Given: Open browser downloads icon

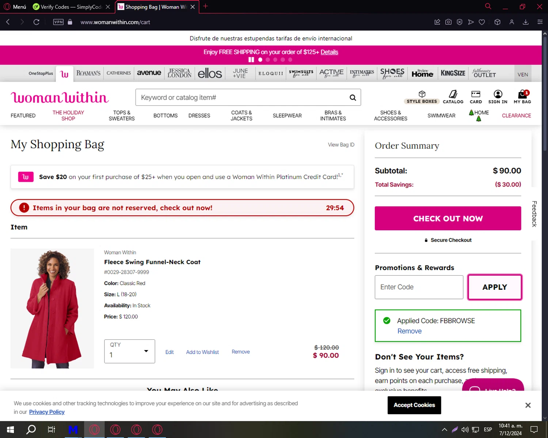Looking at the screenshot, I should [526, 22].
